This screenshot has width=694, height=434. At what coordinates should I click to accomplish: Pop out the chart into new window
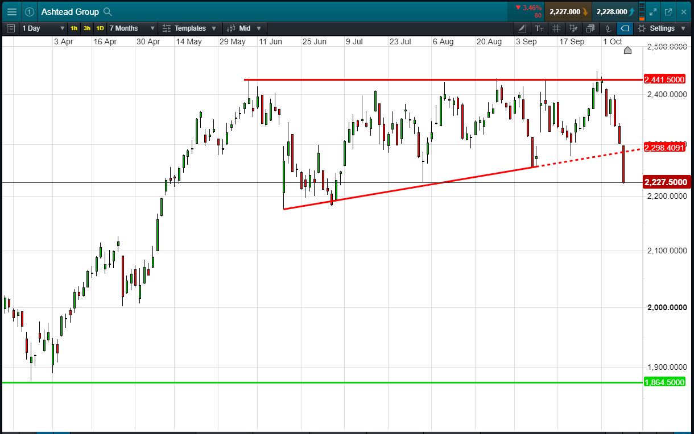click(x=668, y=11)
